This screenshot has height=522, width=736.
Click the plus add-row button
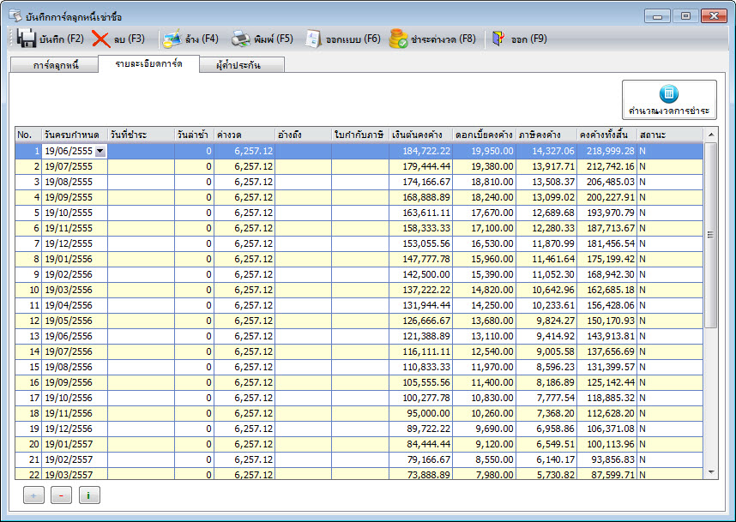pyautogui.click(x=33, y=495)
